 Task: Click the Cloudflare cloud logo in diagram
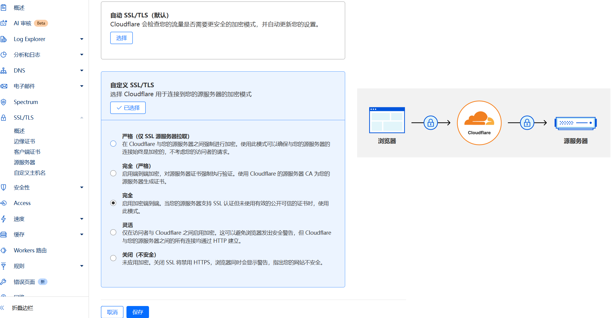[x=479, y=118]
